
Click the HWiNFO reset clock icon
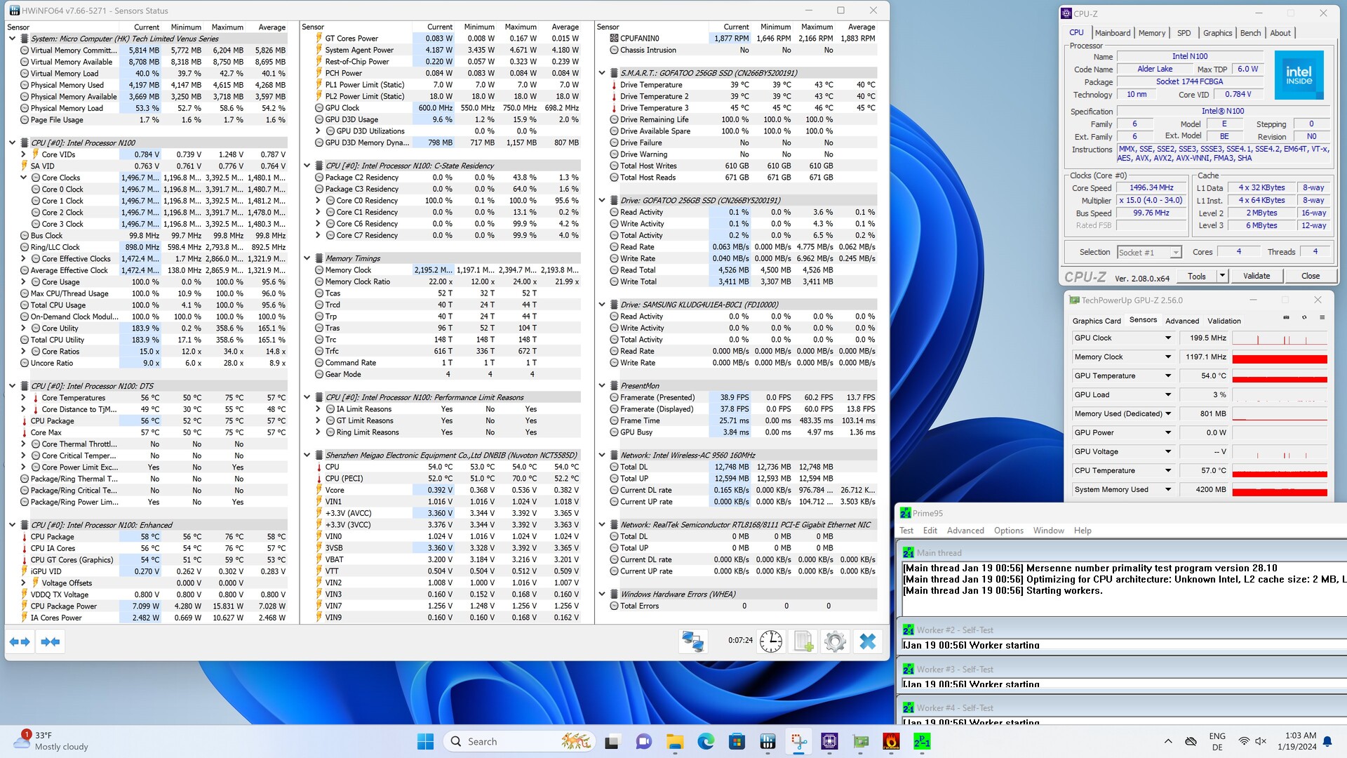point(770,641)
